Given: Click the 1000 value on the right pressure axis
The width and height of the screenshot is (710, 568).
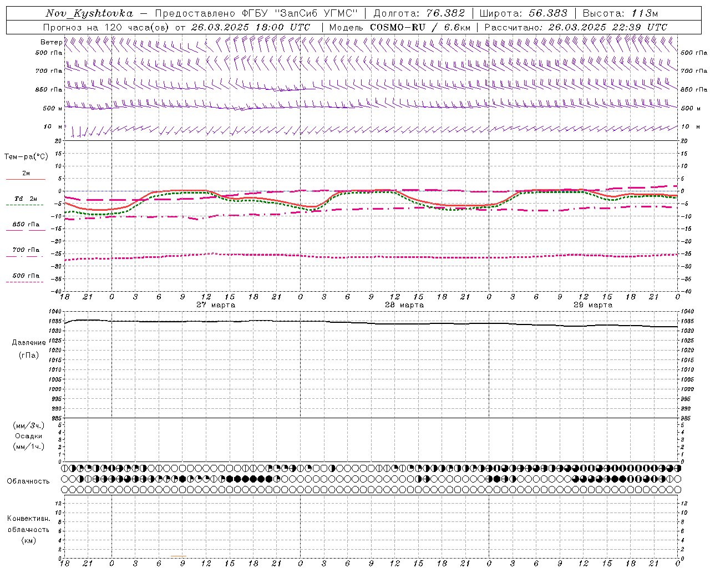Looking at the screenshot, I should pyautogui.click(x=687, y=389).
